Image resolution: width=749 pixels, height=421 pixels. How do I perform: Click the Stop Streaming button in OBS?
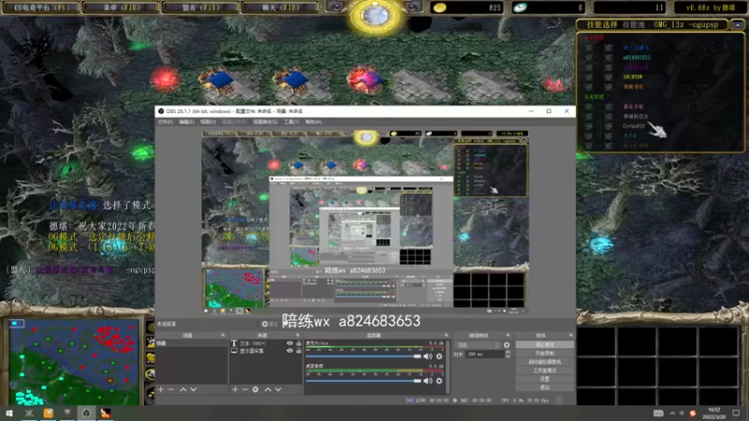pyautogui.click(x=545, y=344)
